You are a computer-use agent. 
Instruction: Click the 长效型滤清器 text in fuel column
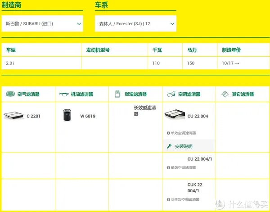145,111
